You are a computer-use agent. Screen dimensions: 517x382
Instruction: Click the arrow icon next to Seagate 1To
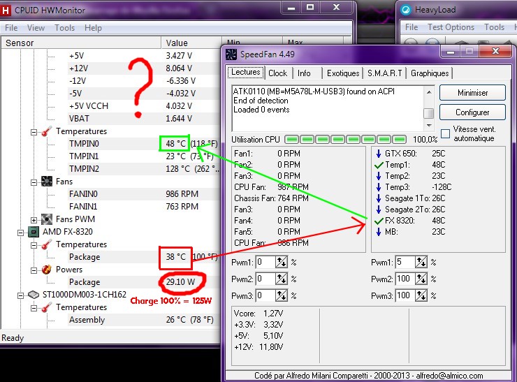[379, 198]
